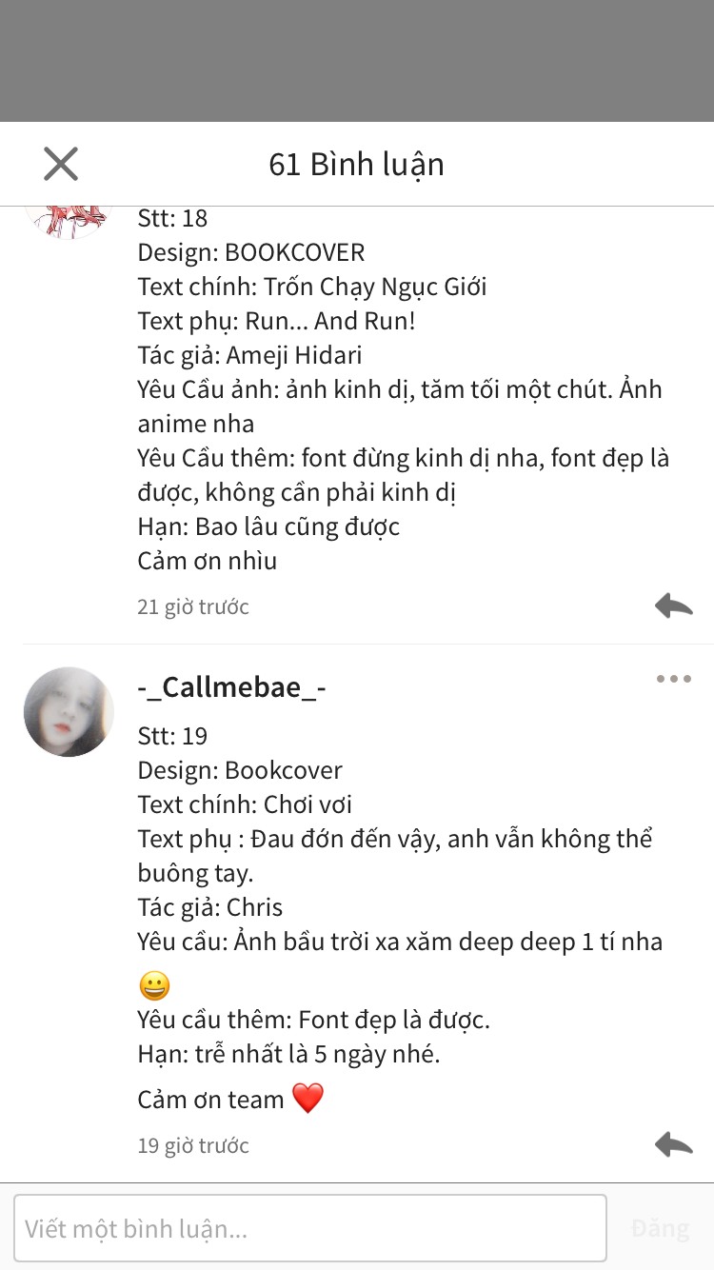714x1270 pixels.
Task: Tap the line 'Text chính: Trốn Chạy Ngục Giới'
Action: [312, 287]
